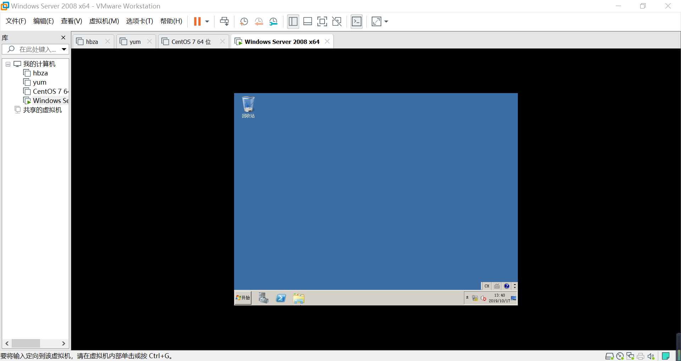Open the message log note icon

coord(666,356)
